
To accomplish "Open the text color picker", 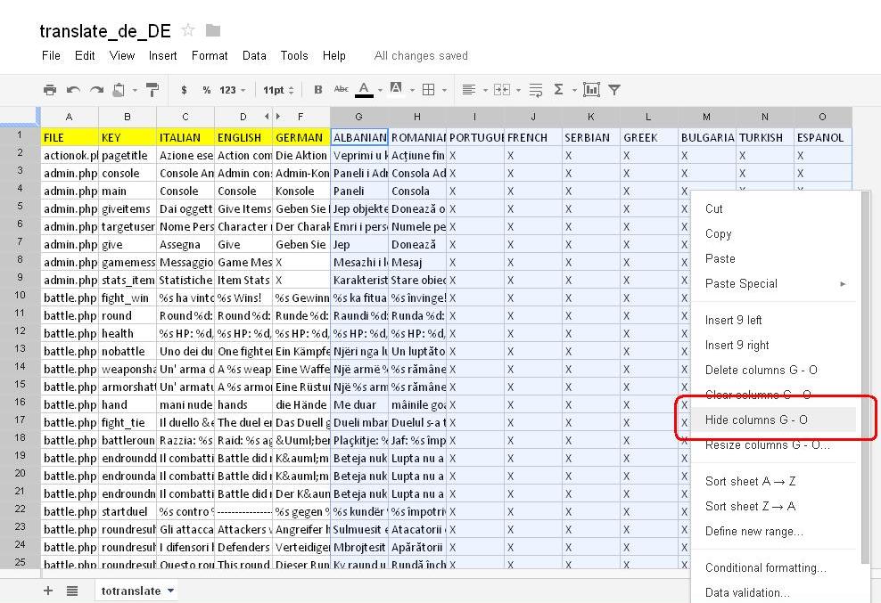I will tap(364, 90).
